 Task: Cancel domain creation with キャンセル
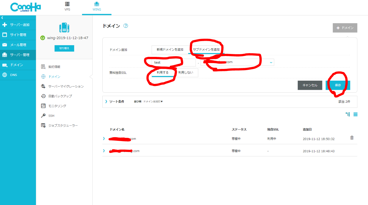tap(310, 85)
